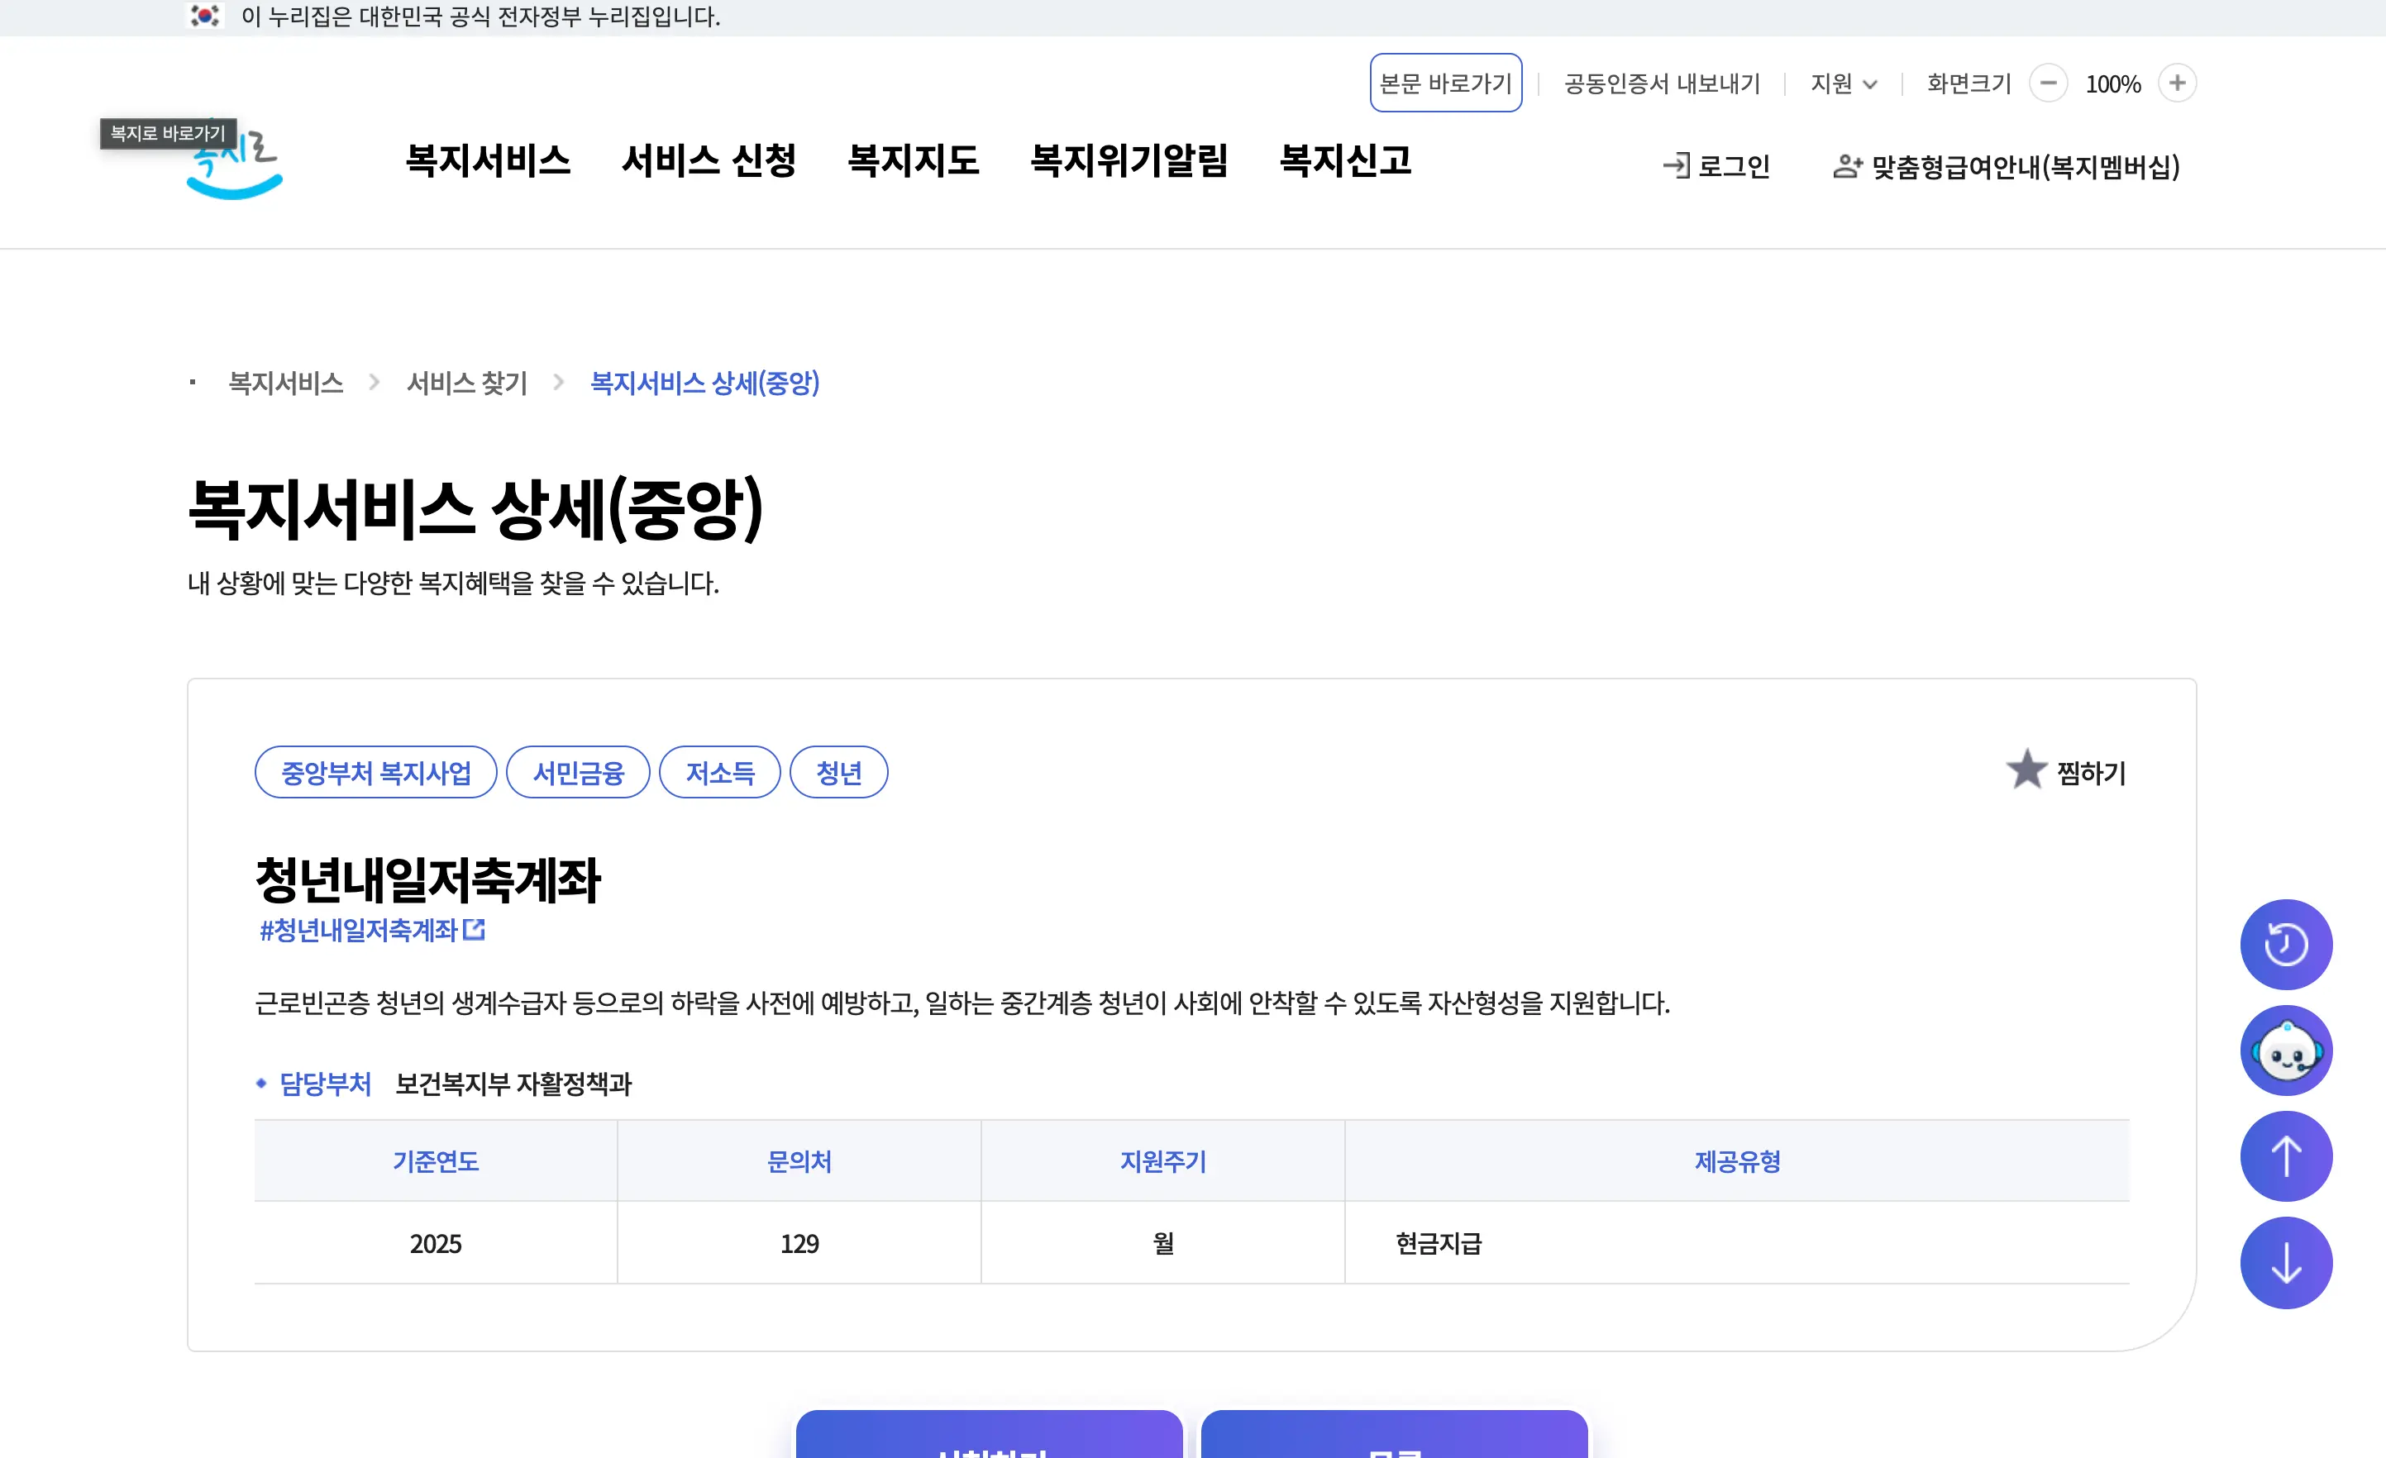Click the scroll-to-top arrow button

tap(2285, 1156)
